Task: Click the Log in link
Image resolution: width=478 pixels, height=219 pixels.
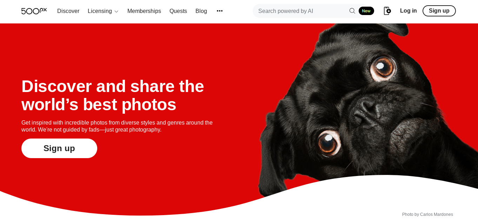Action: [409, 11]
